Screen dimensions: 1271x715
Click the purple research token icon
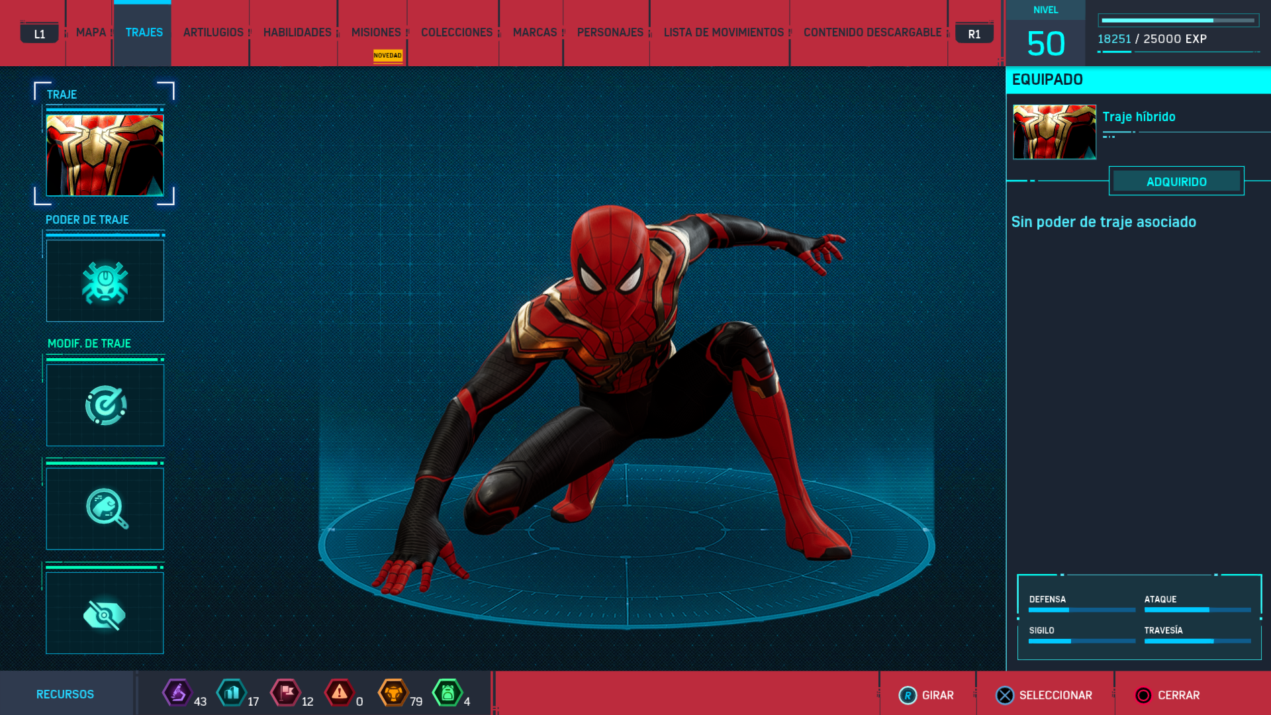click(x=177, y=693)
